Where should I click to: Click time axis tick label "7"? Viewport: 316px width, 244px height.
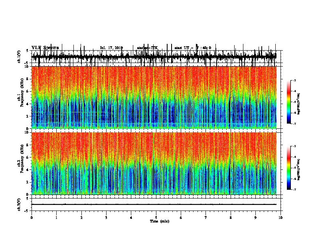click(x=206, y=218)
